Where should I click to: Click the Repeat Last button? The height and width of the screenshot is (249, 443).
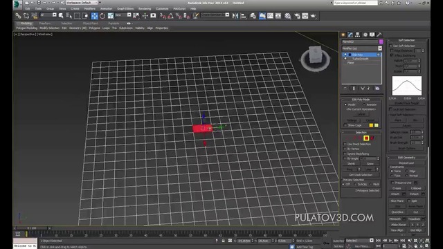pos(406,163)
